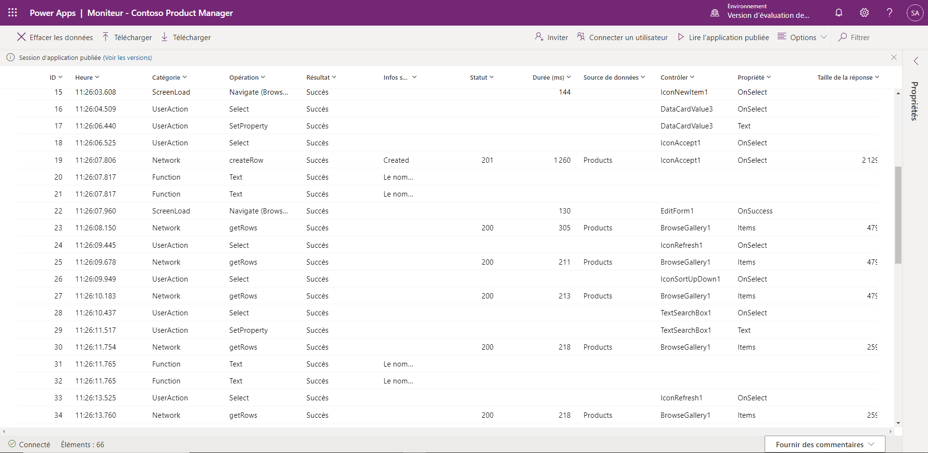Click the vertical scrollbar thumb
Image resolution: width=928 pixels, height=453 pixels.
[x=898, y=215]
